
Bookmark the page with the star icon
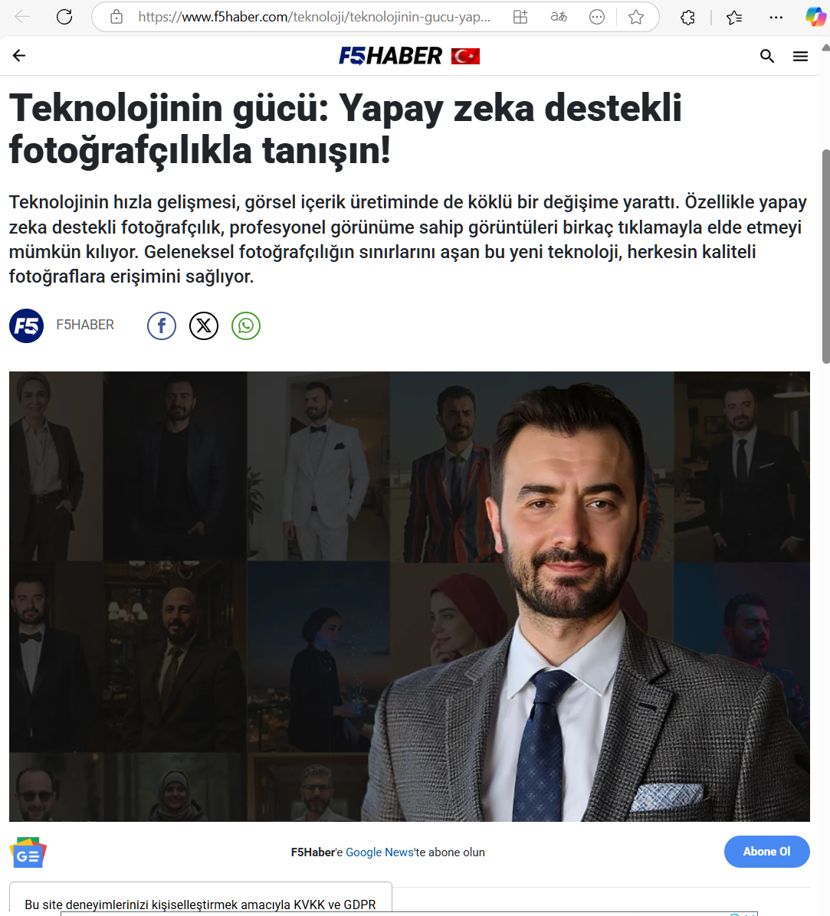(x=636, y=17)
